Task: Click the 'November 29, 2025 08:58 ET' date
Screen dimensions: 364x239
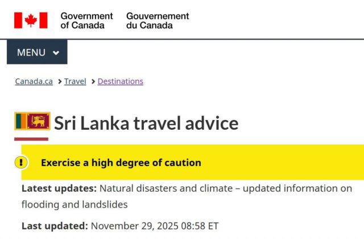Action: [155, 226]
